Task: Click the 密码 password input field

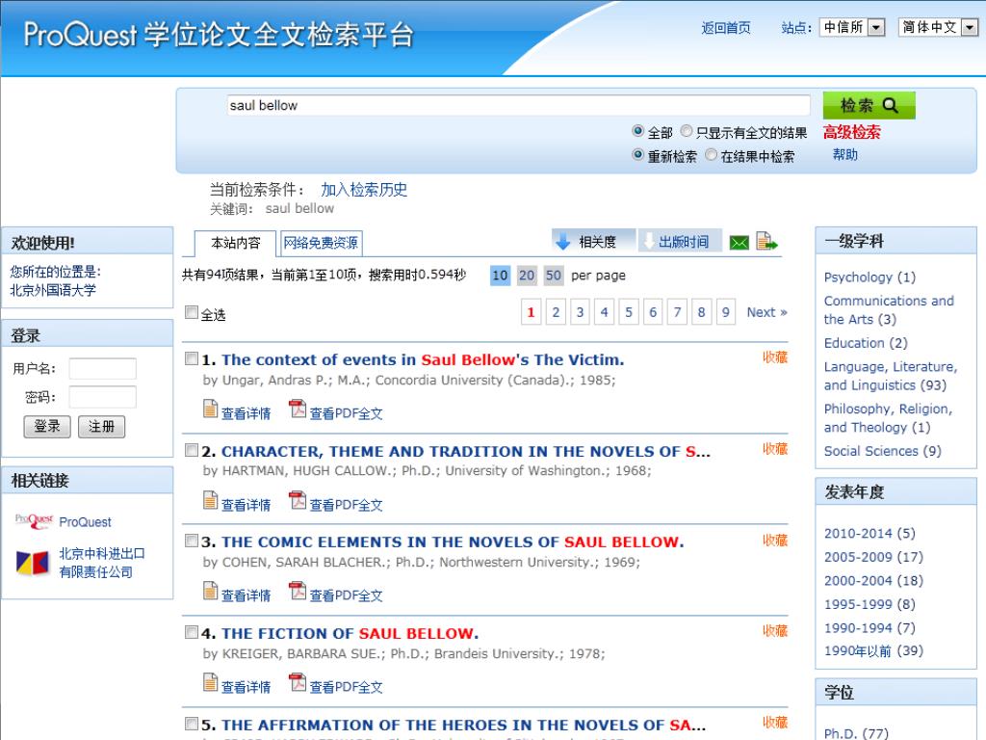Action: click(102, 397)
